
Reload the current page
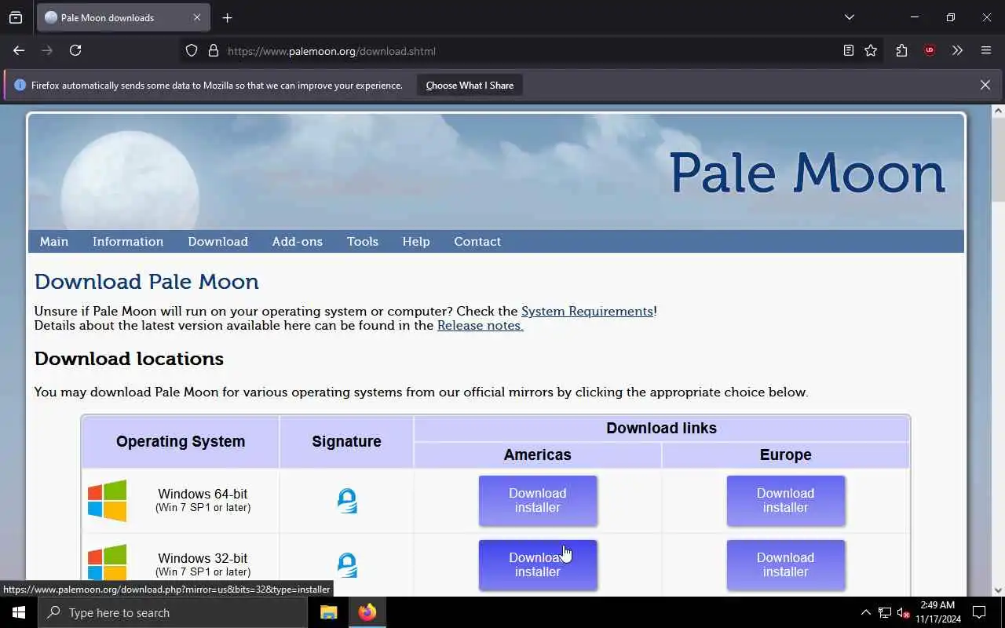(75, 50)
